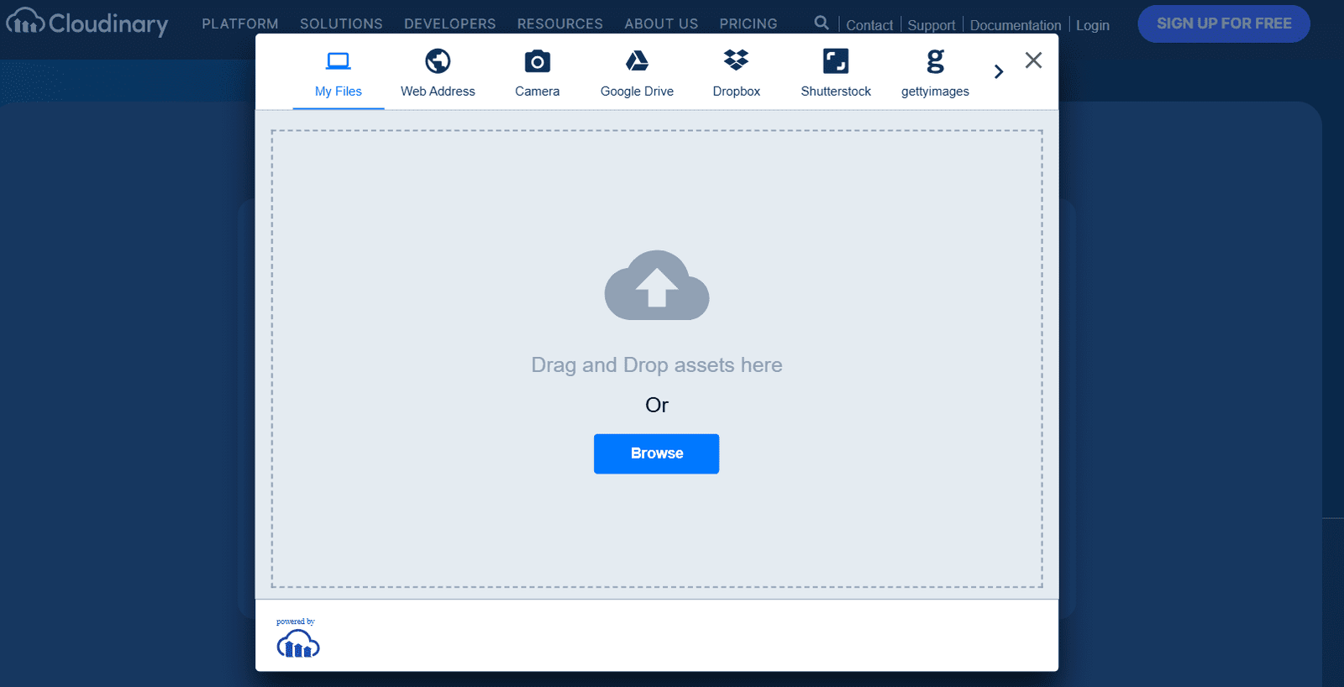Open the Documentation link
The width and height of the screenshot is (1344, 687).
pos(1016,25)
